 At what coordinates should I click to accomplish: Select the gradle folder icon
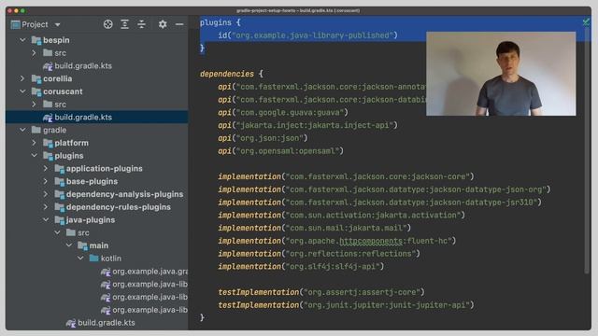36,130
